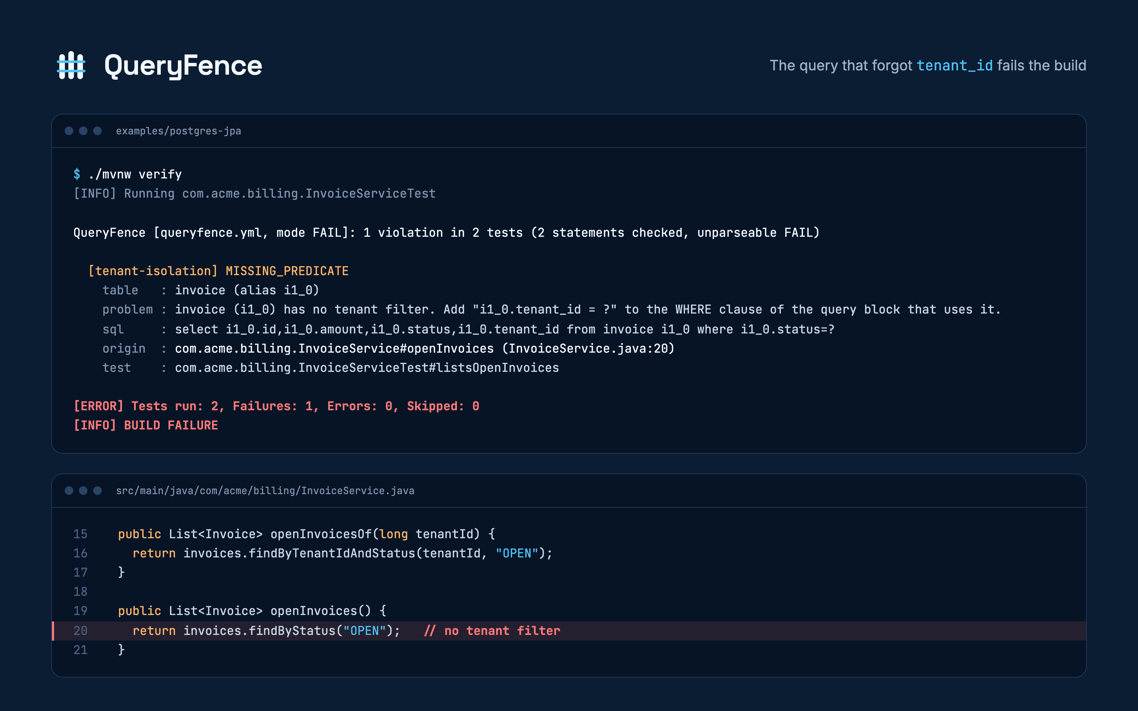This screenshot has height=711, width=1138.
Task: Click the findByStatus("OPEN") return statement
Action: pyautogui.click(x=266, y=631)
